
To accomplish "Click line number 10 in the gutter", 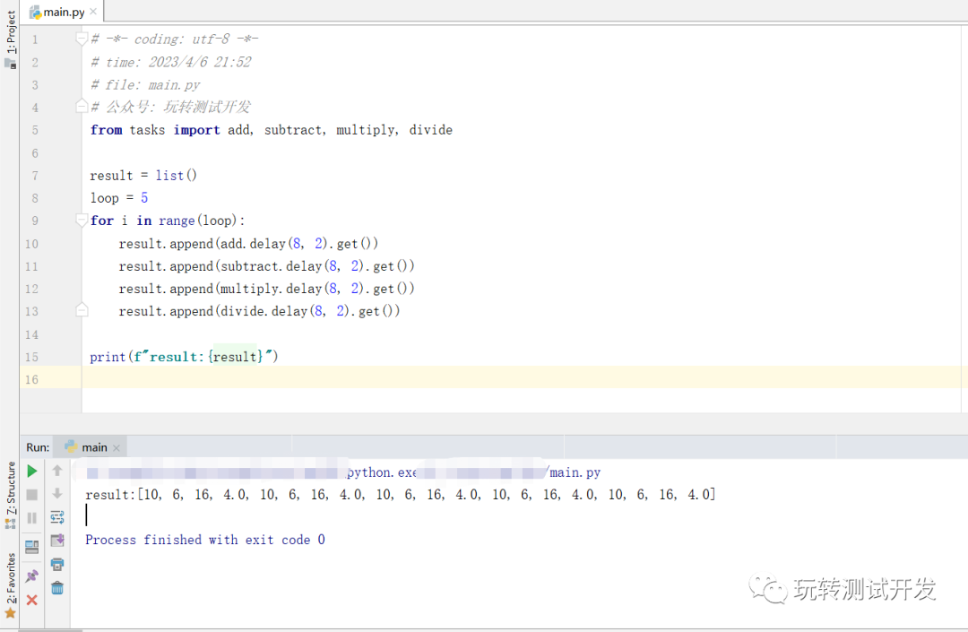I will tap(31, 243).
